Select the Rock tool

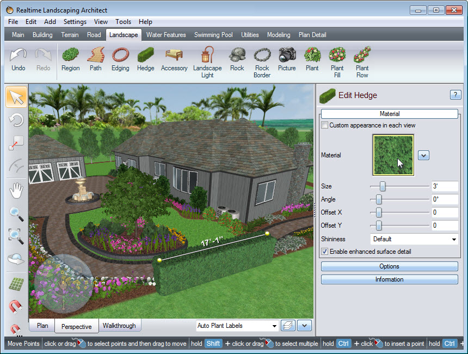click(x=237, y=59)
